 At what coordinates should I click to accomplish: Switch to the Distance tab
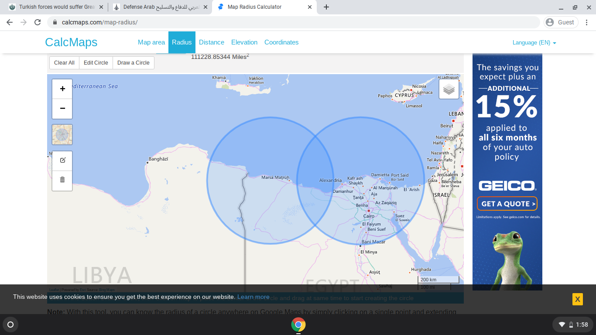coord(212,42)
